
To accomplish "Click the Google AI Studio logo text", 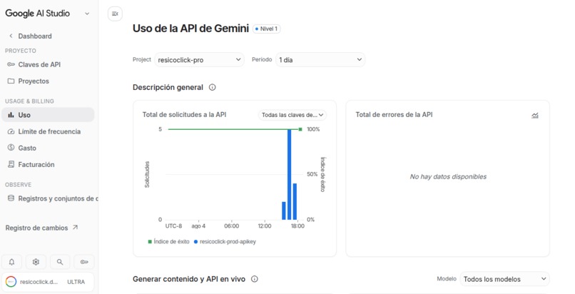I will coord(37,14).
